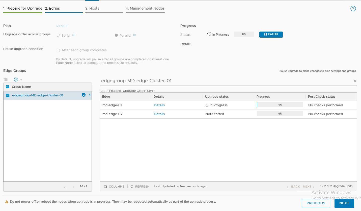Go to previous page in Edge Groups list
This screenshot has width=361, height=211.
click(x=65, y=187)
